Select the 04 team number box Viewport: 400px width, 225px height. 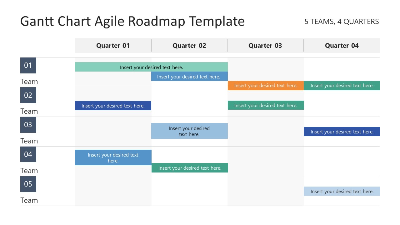coord(28,154)
